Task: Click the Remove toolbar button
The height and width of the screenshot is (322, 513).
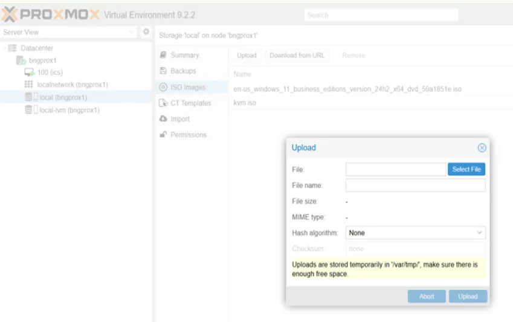Action: tap(353, 56)
